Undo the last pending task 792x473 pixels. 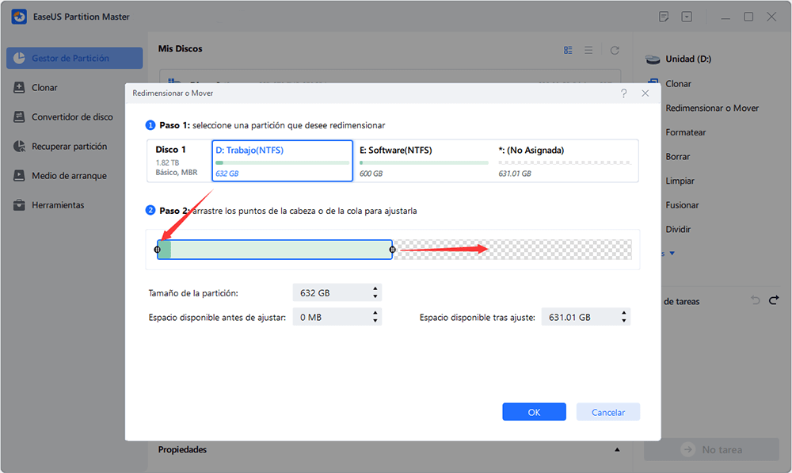pyautogui.click(x=756, y=301)
